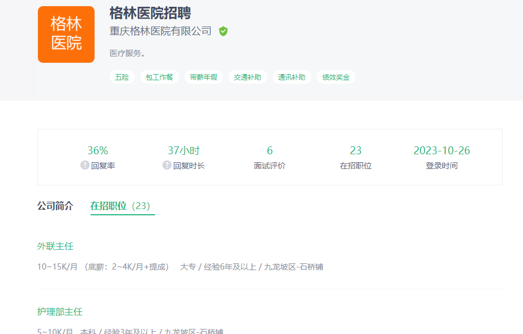Click the green verified shield icon
Screen dimensions: 523x334
coord(223,31)
